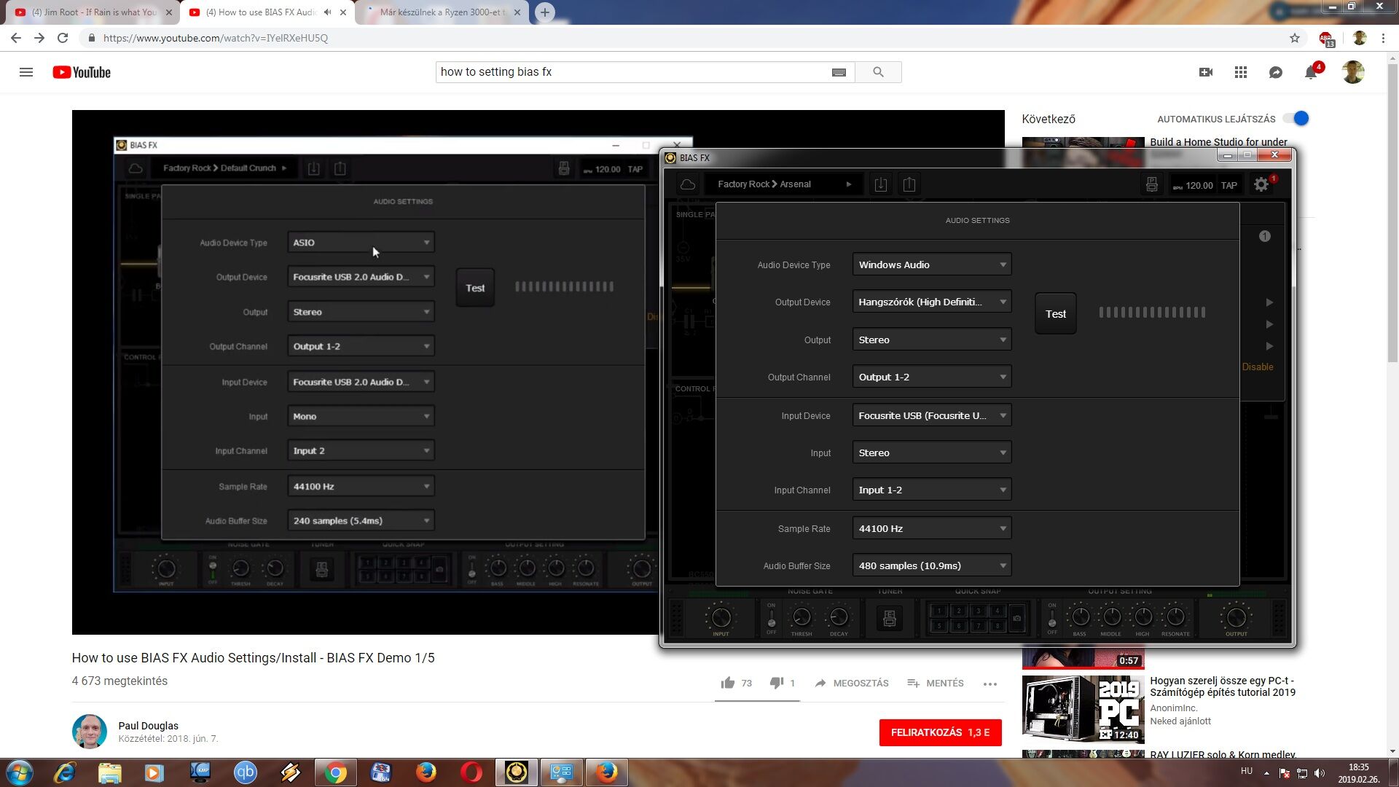Click the preset import download icon
This screenshot has width=1399, height=787.
coord(880,184)
